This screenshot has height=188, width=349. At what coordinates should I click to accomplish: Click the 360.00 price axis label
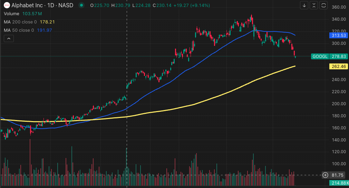pyautogui.click(x=339, y=7)
